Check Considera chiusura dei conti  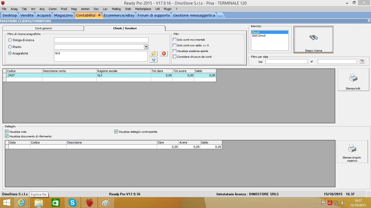tap(175, 57)
